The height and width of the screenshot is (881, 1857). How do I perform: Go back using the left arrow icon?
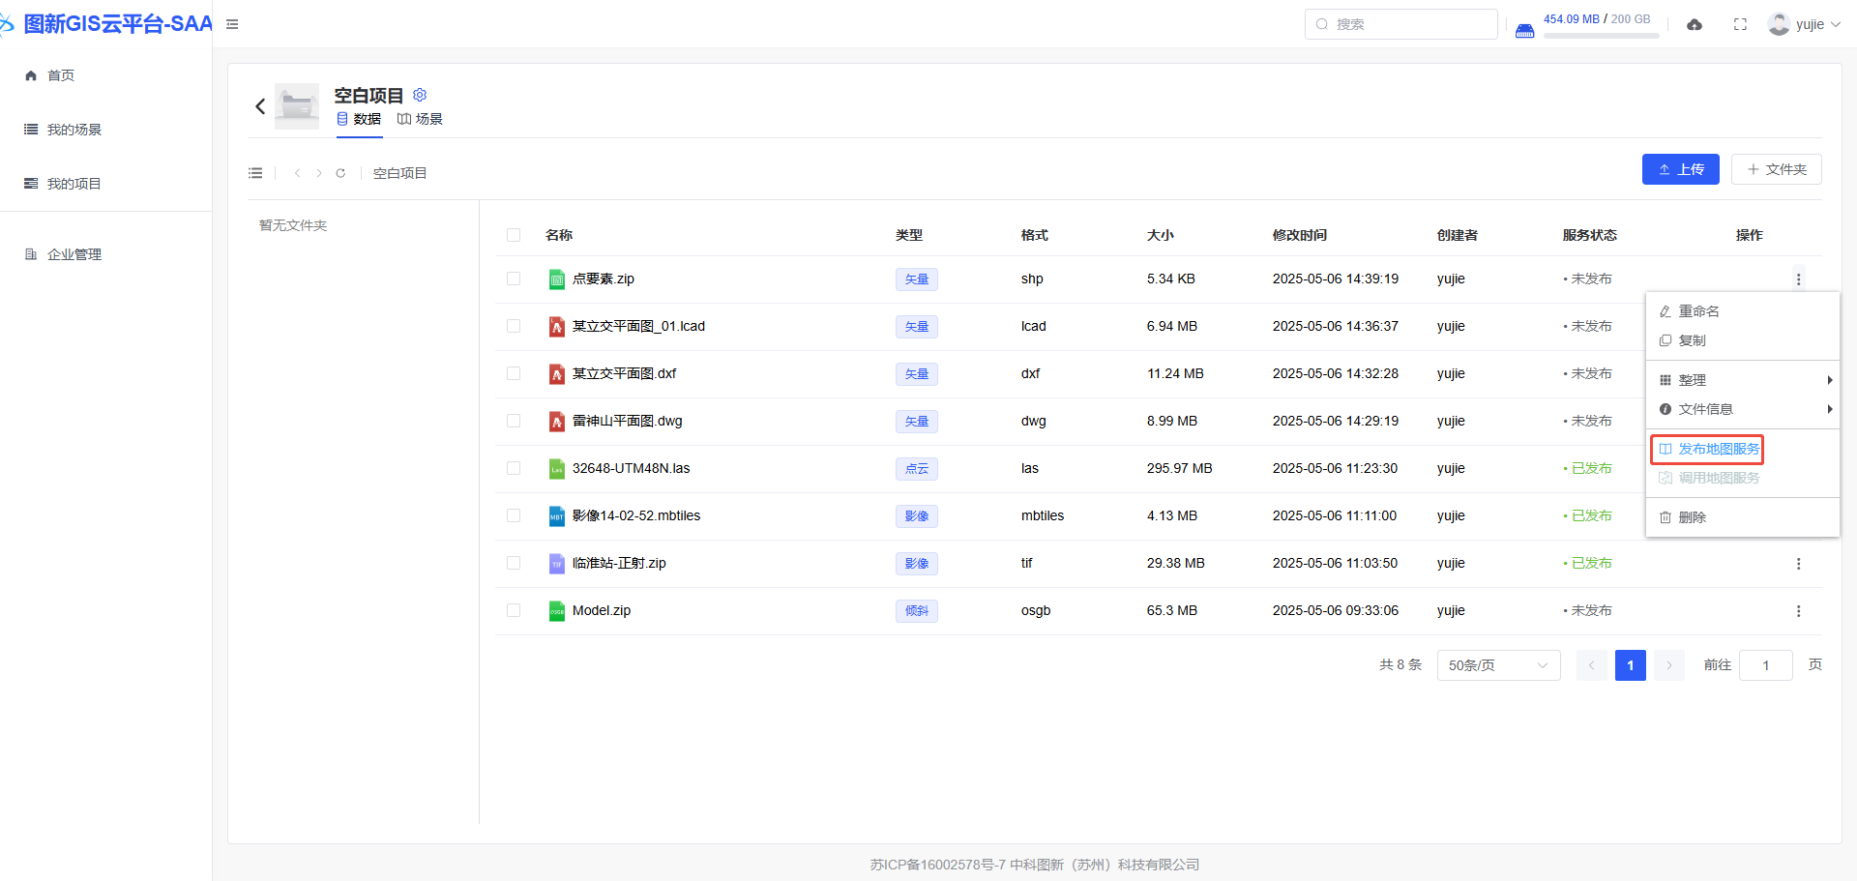(x=260, y=106)
